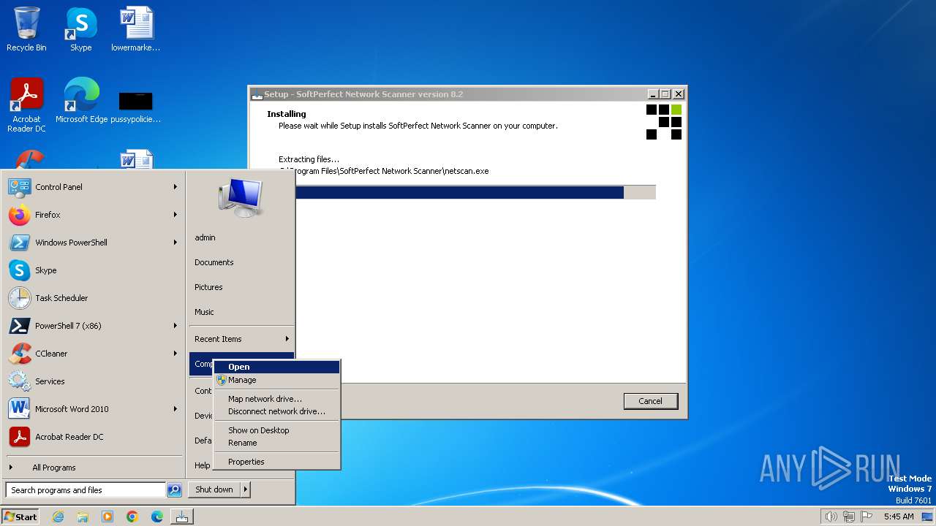The height and width of the screenshot is (526, 936).
Task: Expand CCleaner jump list arrow
Action: tap(175, 354)
